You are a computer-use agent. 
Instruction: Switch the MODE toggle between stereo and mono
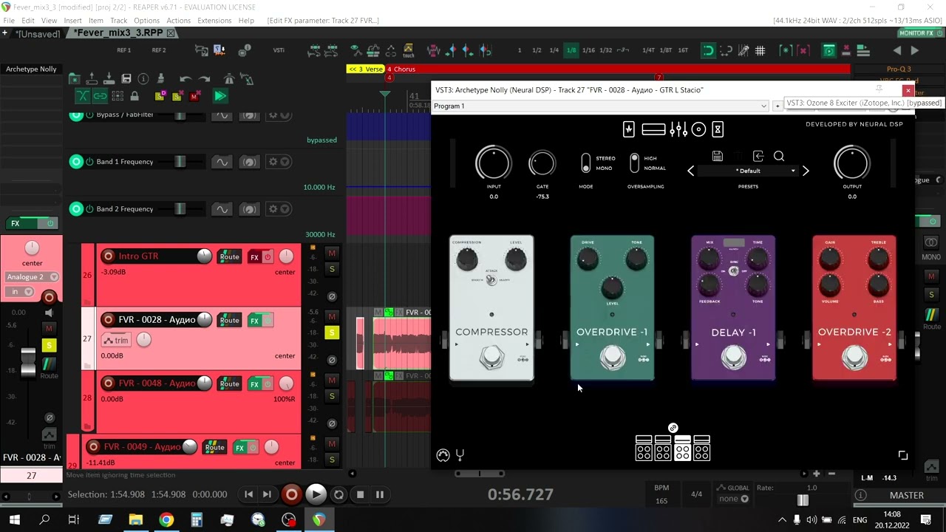coord(586,163)
